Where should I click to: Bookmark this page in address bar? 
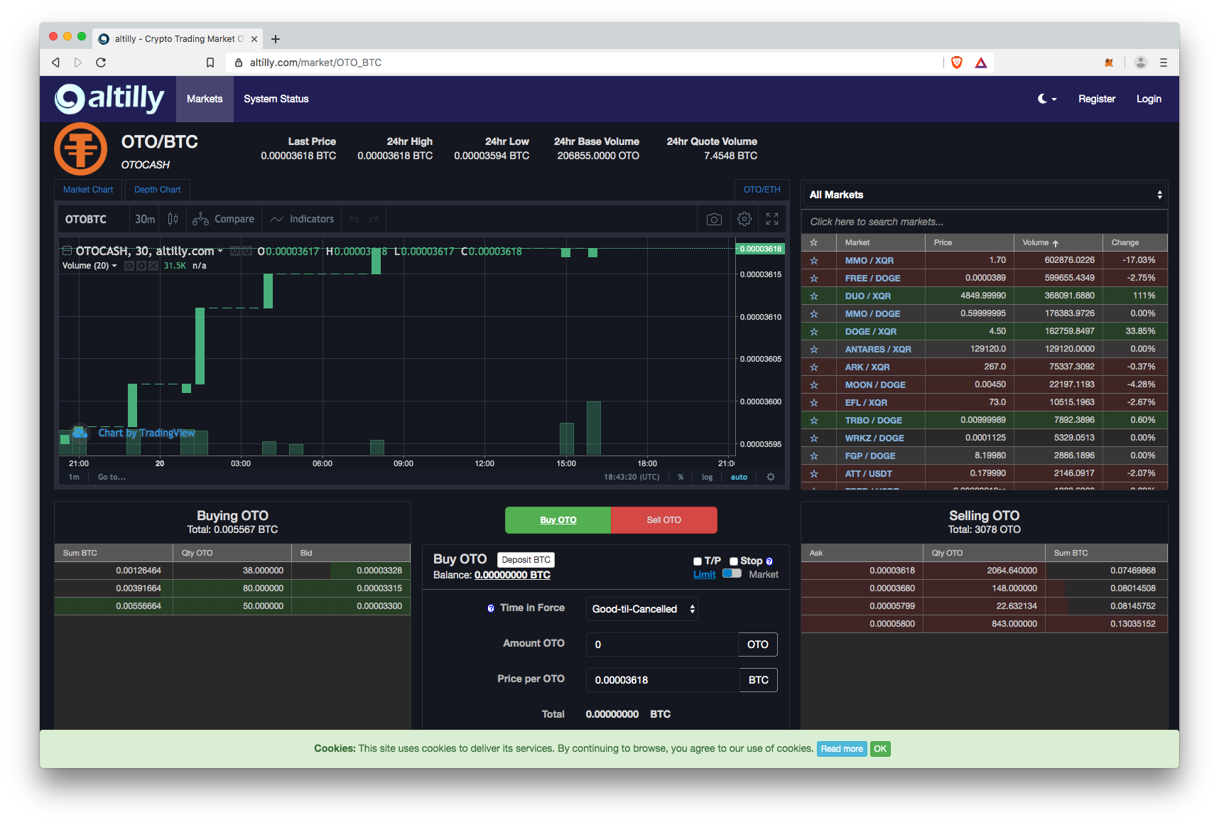(210, 63)
